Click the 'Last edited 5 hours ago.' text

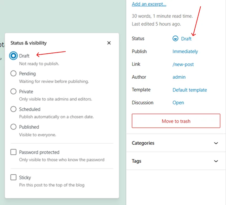(156, 24)
